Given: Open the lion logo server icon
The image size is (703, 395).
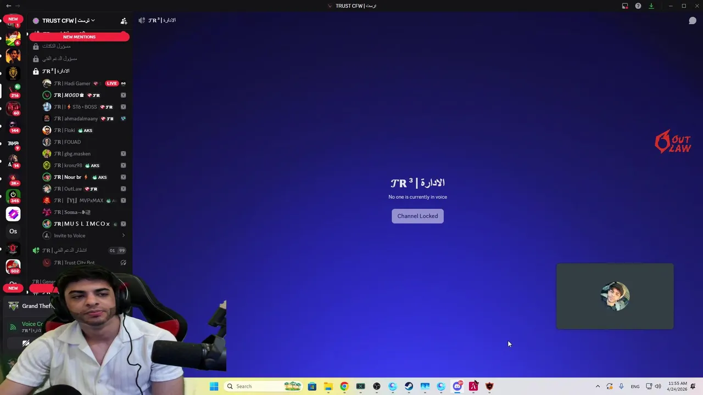Looking at the screenshot, I should click(x=13, y=73).
